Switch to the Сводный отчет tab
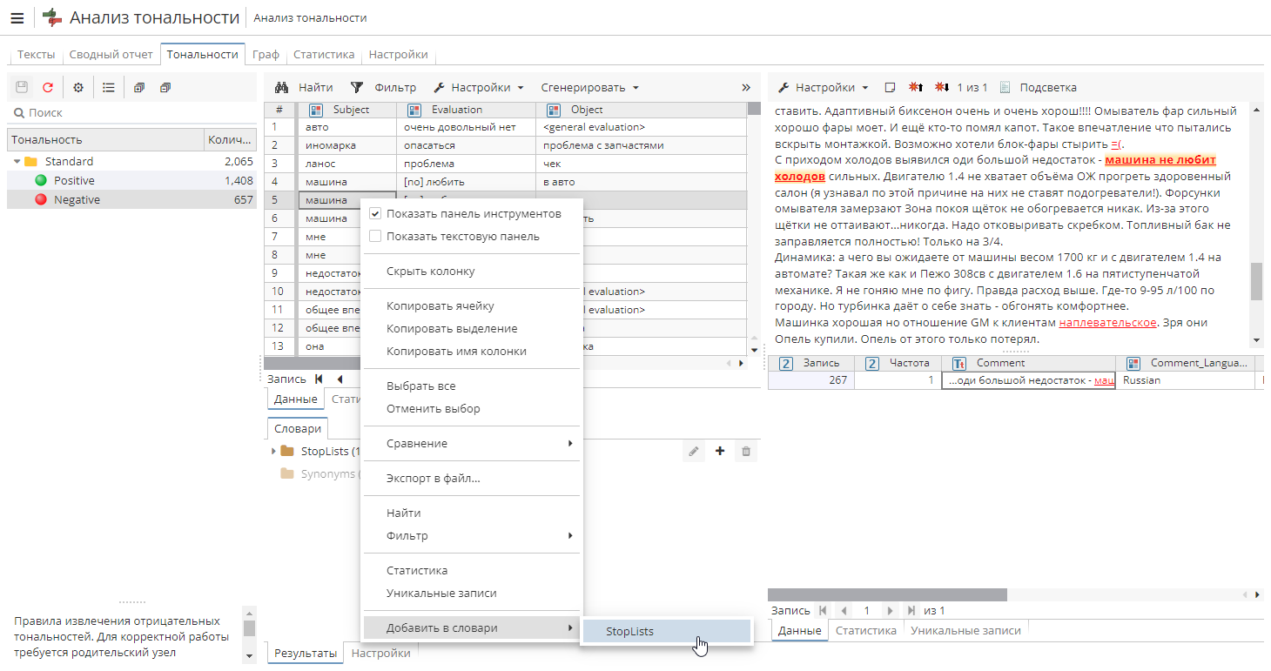This screenshot has height=671, width=1271. tap(111, 54)
